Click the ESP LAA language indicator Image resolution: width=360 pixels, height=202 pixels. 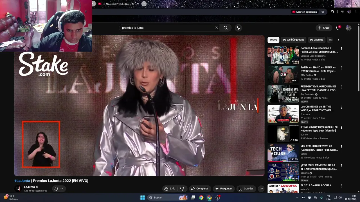pos(328,198)
